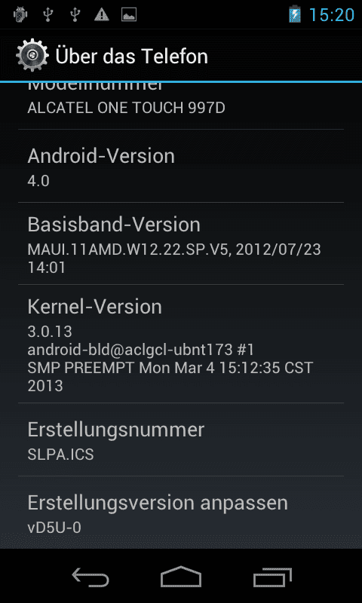Viewport: 362px width, 603px height.
Task: Tap the Erstellungsnummer SLPA.ICS entry
Action: coord(181,440)
